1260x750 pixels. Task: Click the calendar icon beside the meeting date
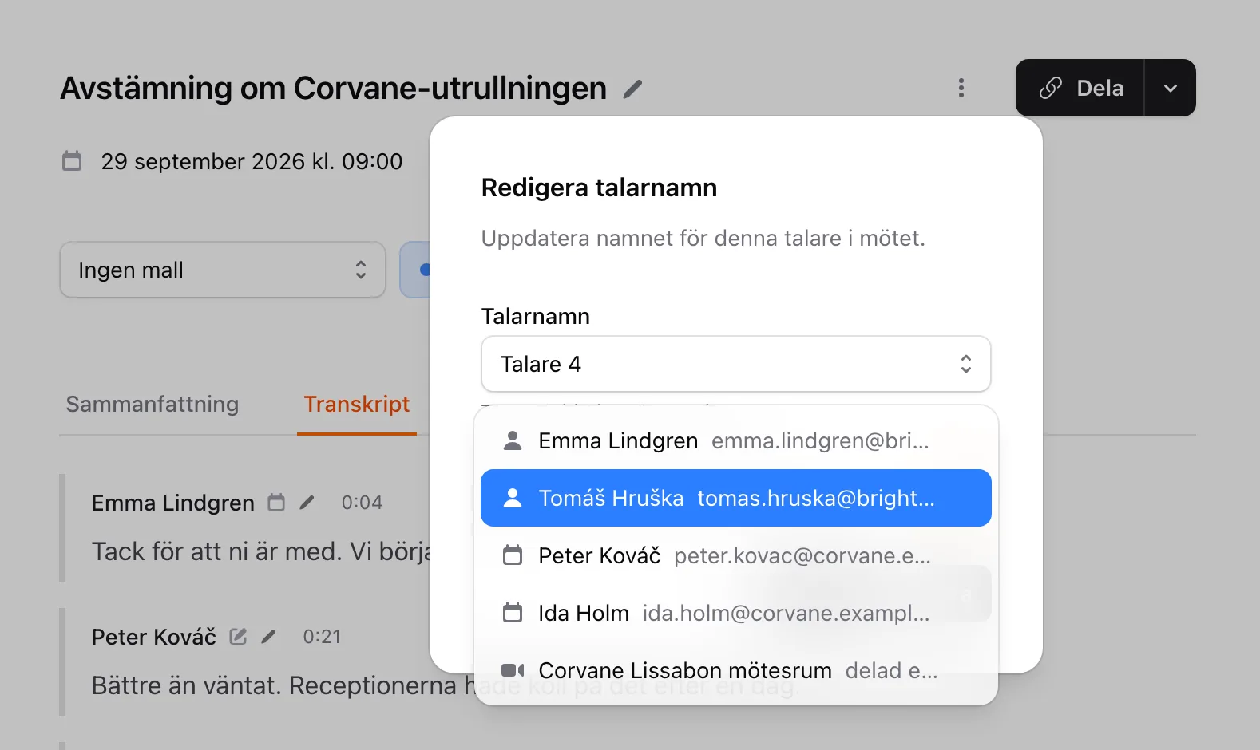coord(72,161)
